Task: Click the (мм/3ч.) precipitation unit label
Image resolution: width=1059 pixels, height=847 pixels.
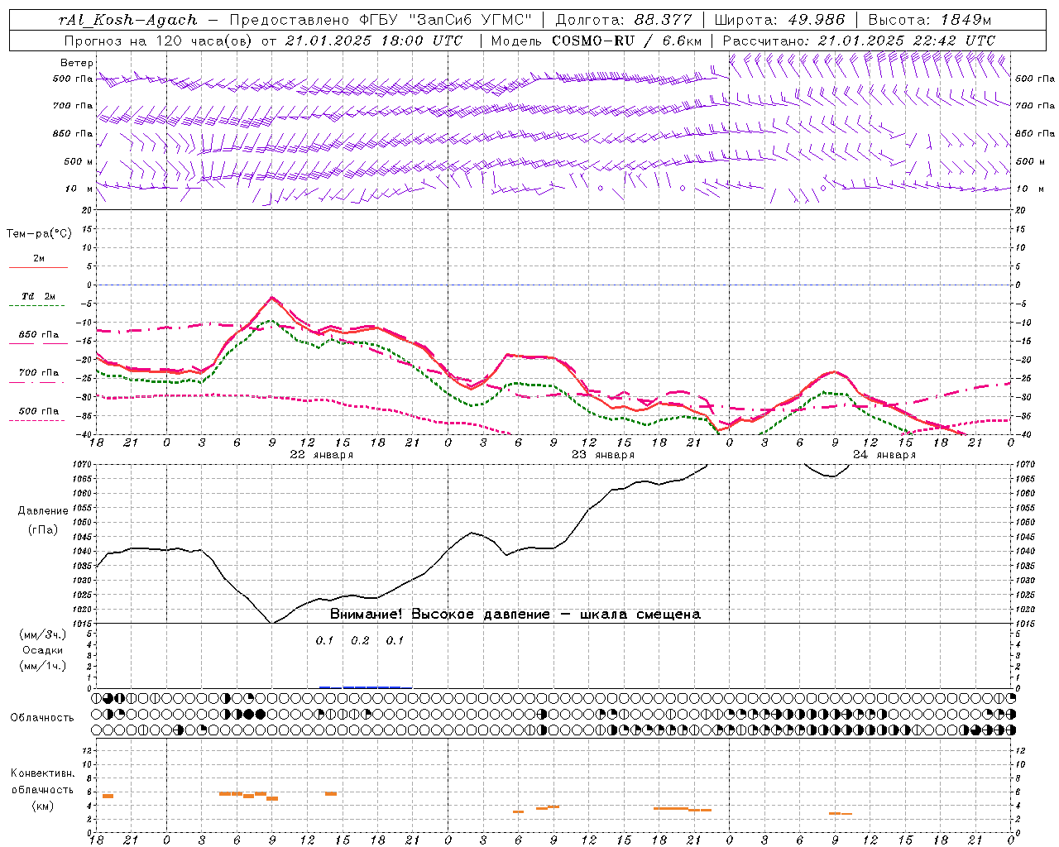Action: click(x=42, y=634)
